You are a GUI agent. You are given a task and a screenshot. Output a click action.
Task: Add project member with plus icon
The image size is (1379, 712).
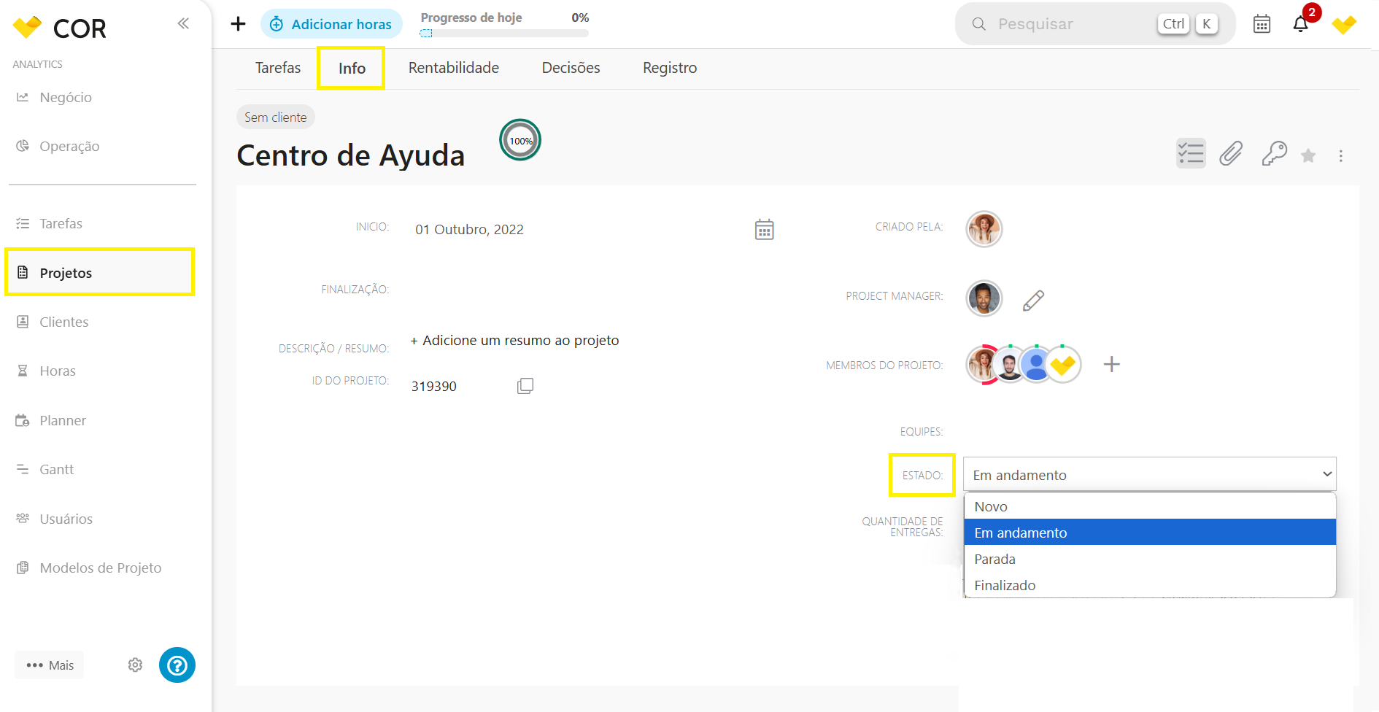[x=1111, y=364]
